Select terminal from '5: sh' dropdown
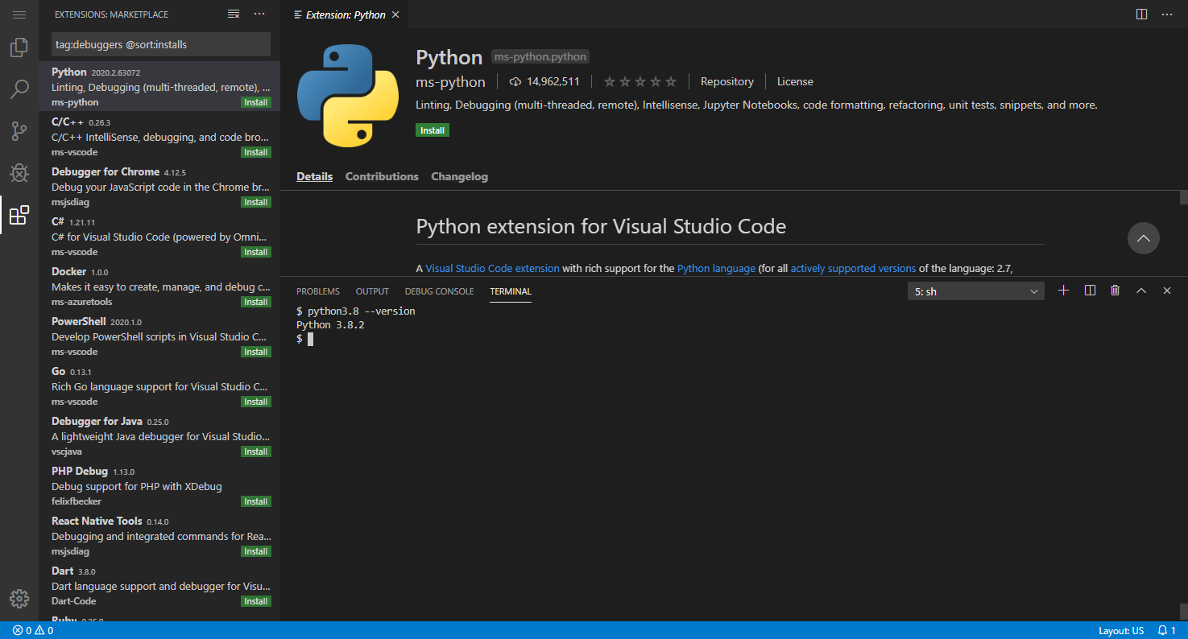This screenshot has height=639, width=1188. 976,291
